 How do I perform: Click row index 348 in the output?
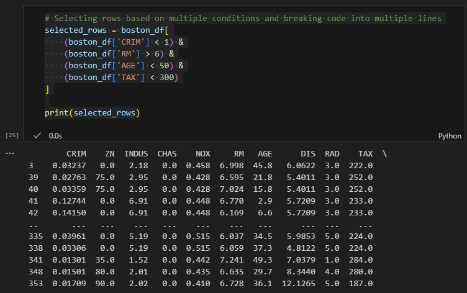point(36,272)
